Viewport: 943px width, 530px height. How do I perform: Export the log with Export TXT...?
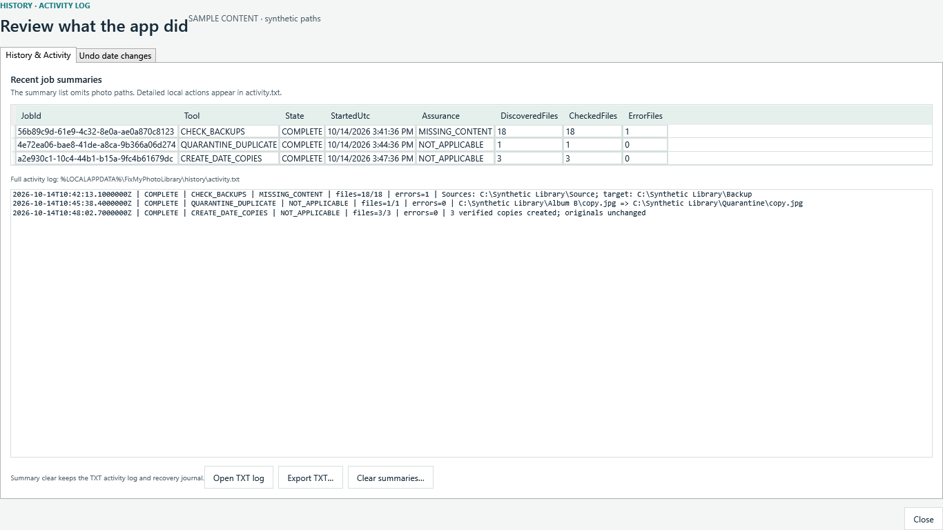pos(311,478)
